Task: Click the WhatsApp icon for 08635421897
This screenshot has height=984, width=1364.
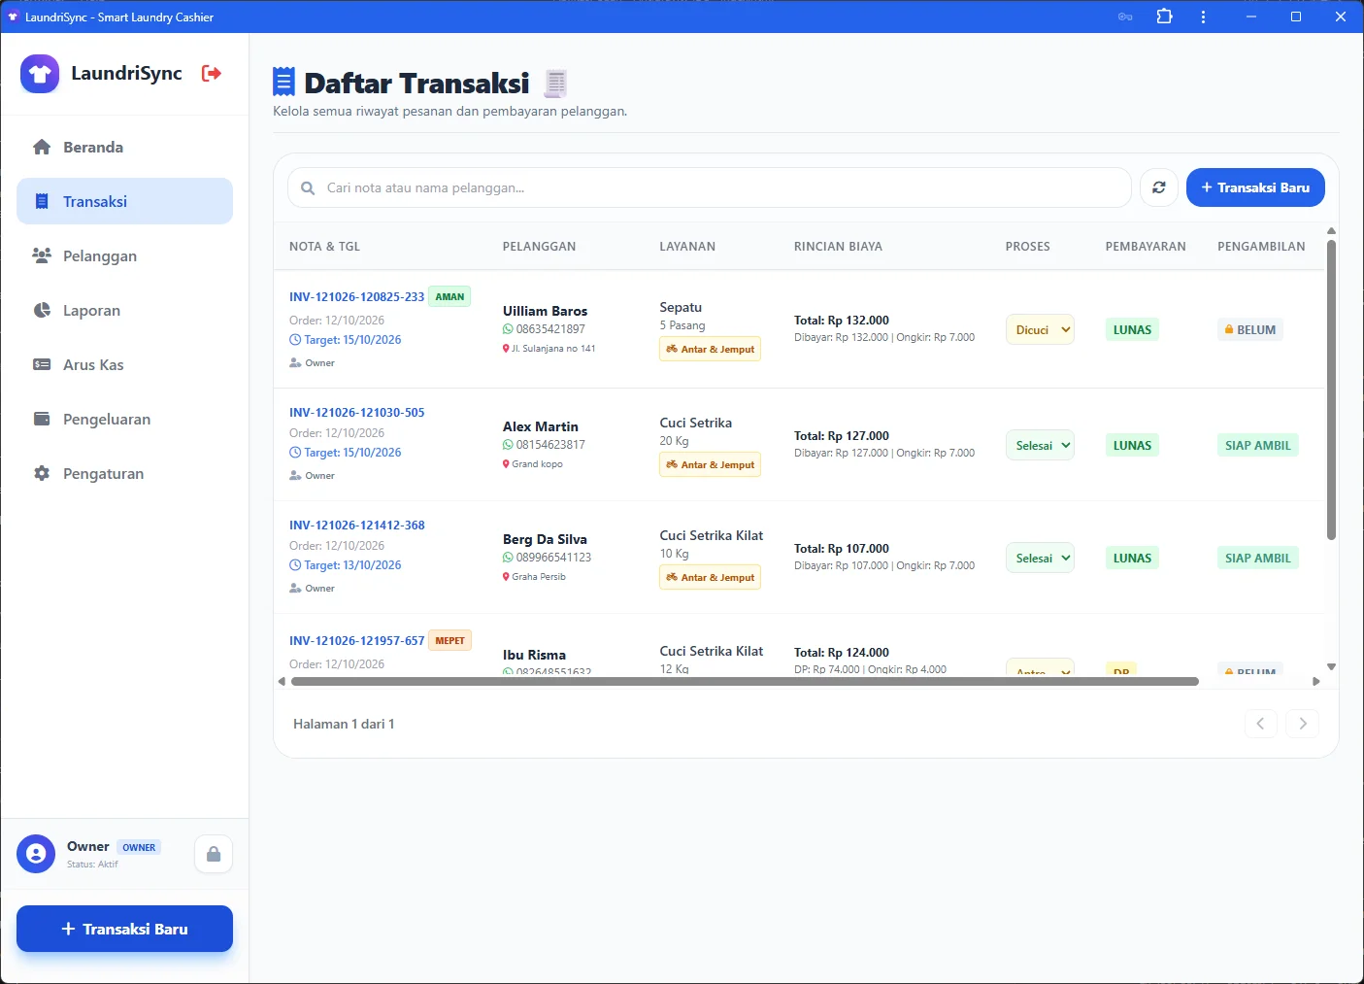Action: click(508, 329)
